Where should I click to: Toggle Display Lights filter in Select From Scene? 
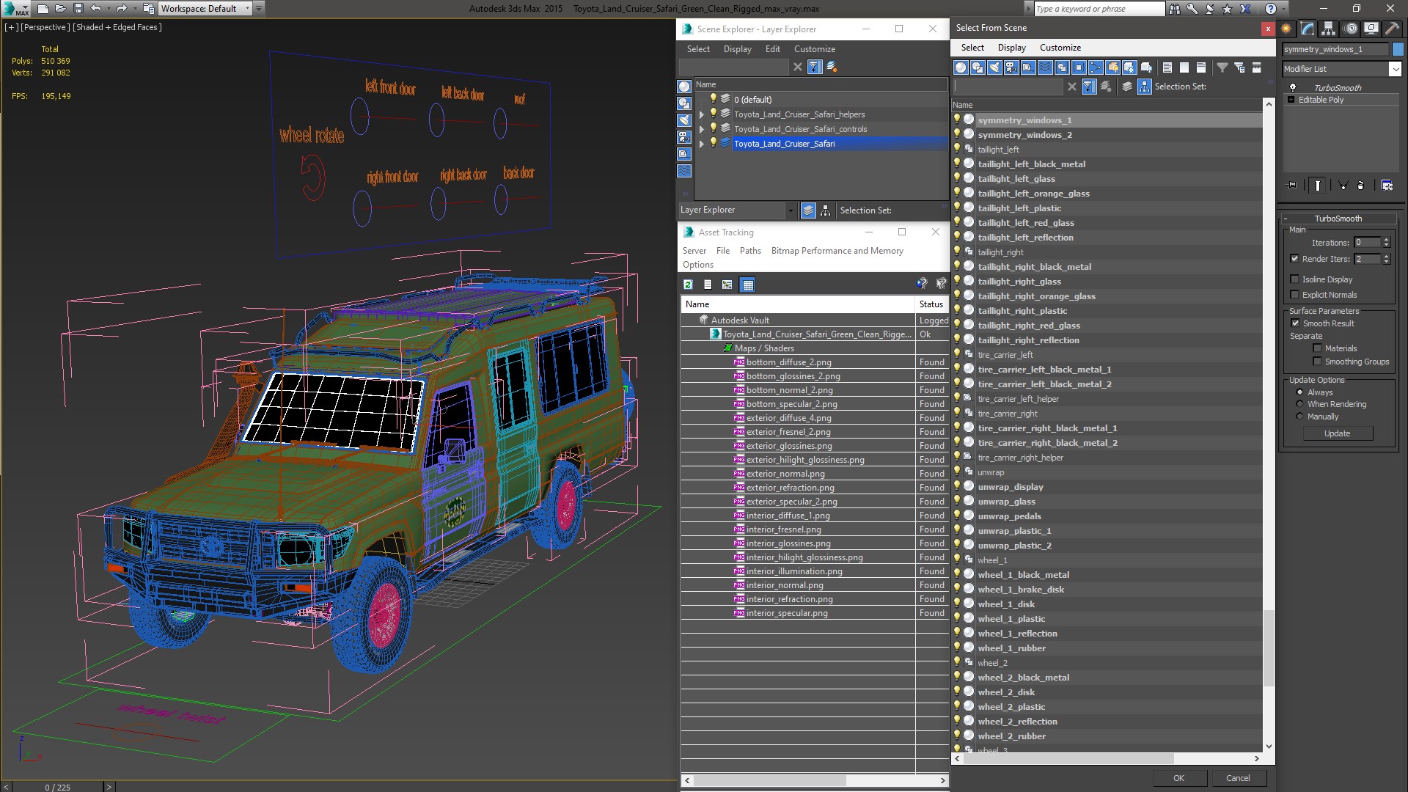click(994, 67)
